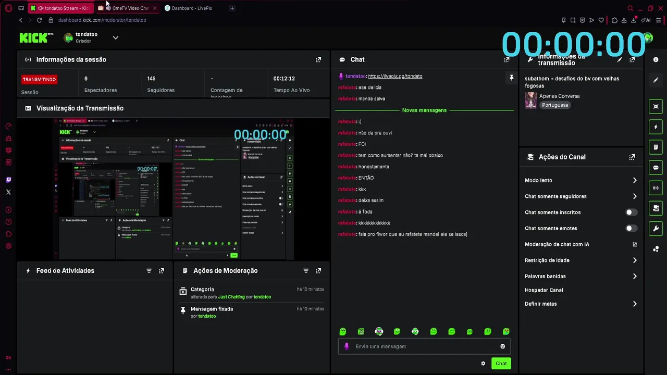The width and height of the screenshot is (667, 375).
Task: Open the Ações de Moderação filter
Action: pyautogui.click(x=306, y=271)
